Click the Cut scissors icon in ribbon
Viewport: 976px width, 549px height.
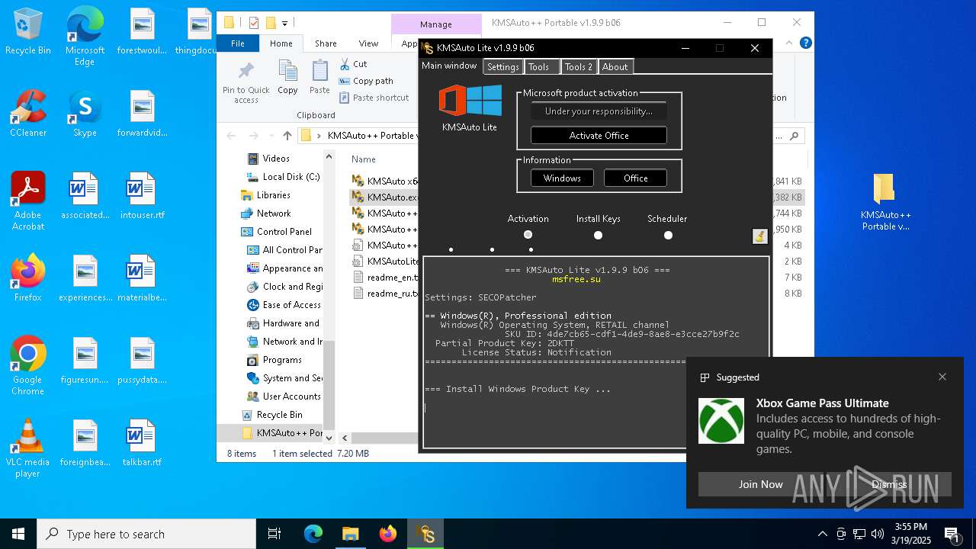click(x=345, y=64)
